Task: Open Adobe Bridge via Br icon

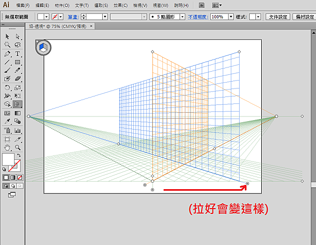Action: point(201,5)
